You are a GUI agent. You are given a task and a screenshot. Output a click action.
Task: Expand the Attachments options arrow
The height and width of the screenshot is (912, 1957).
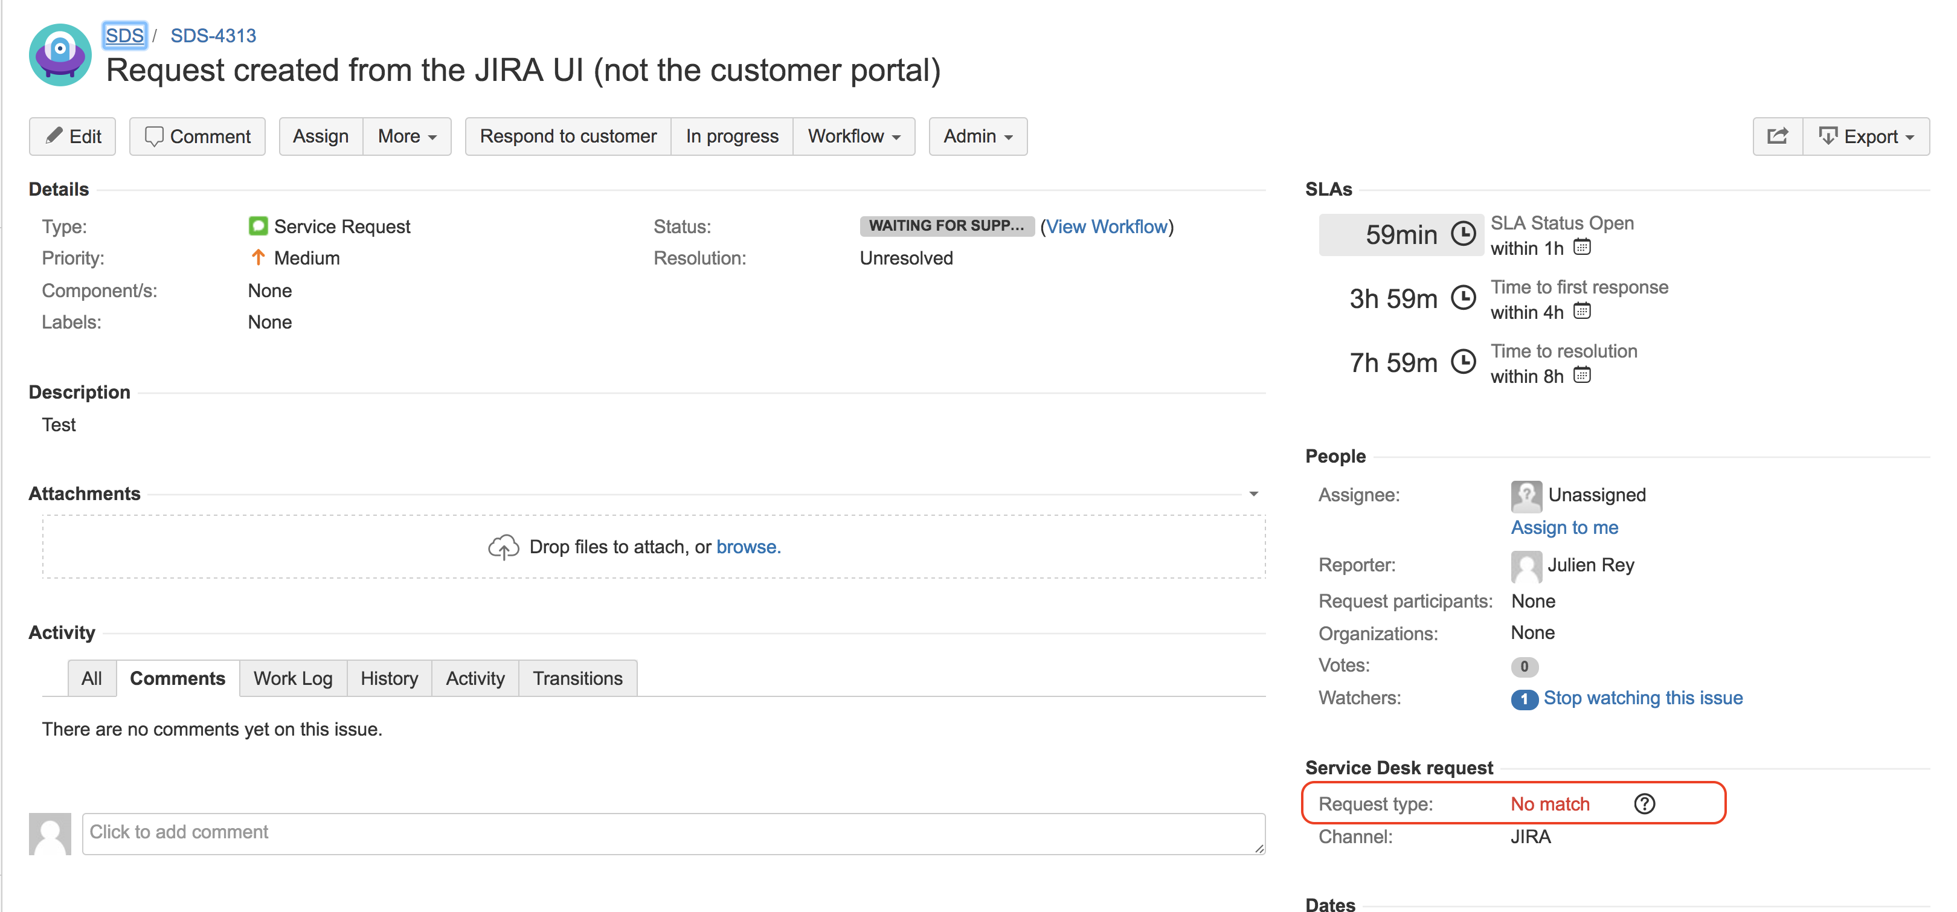[1253, 493]
